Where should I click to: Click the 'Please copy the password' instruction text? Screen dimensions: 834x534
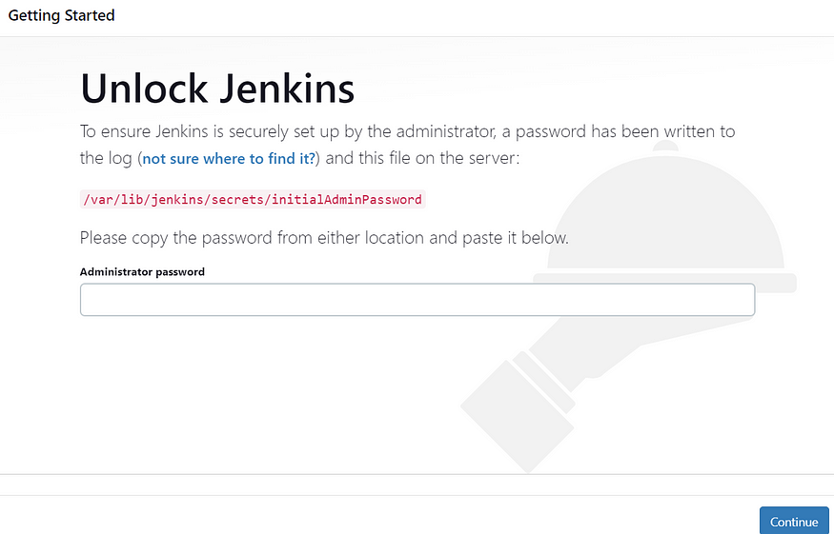(324, 238)
